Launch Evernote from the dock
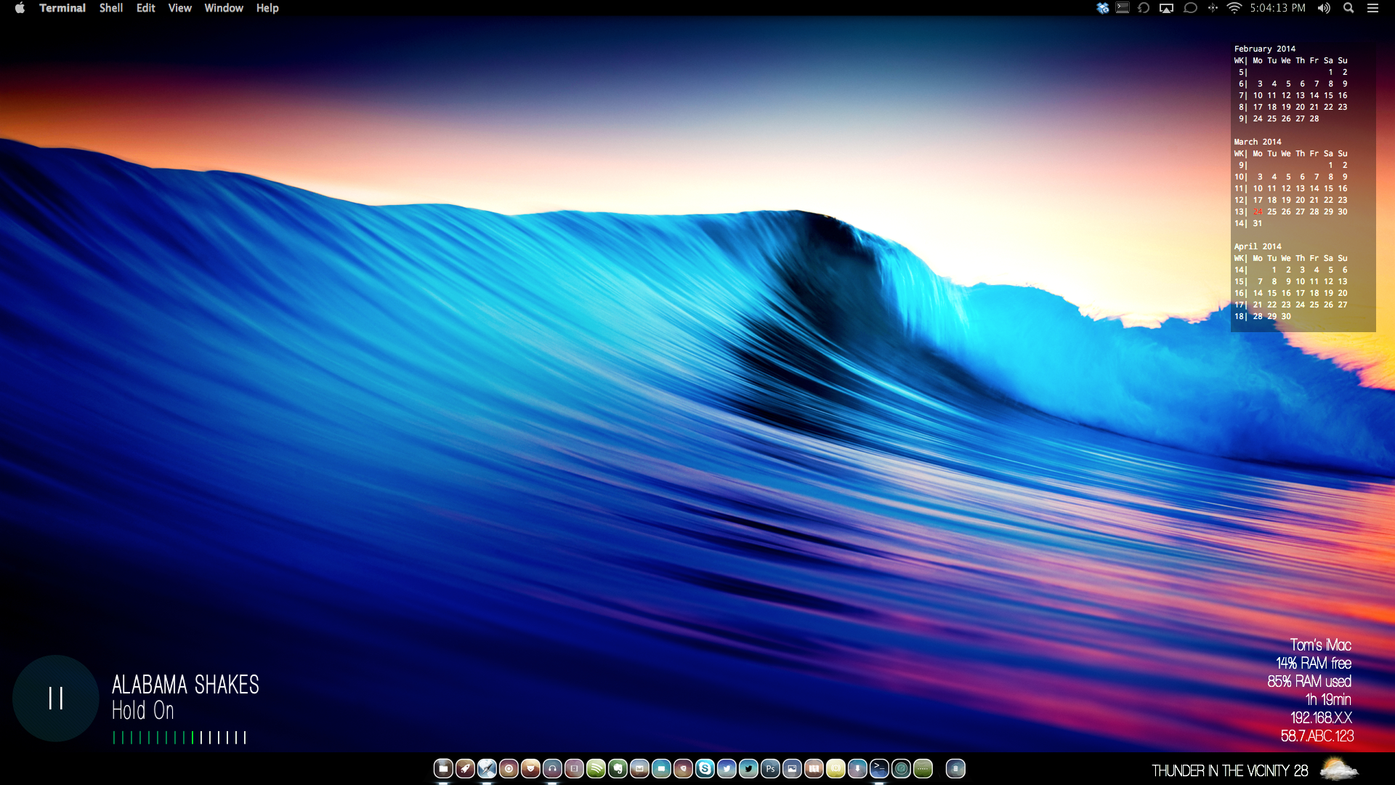The width and height of the screenshot is (1395, 785). tap(618, 768)
